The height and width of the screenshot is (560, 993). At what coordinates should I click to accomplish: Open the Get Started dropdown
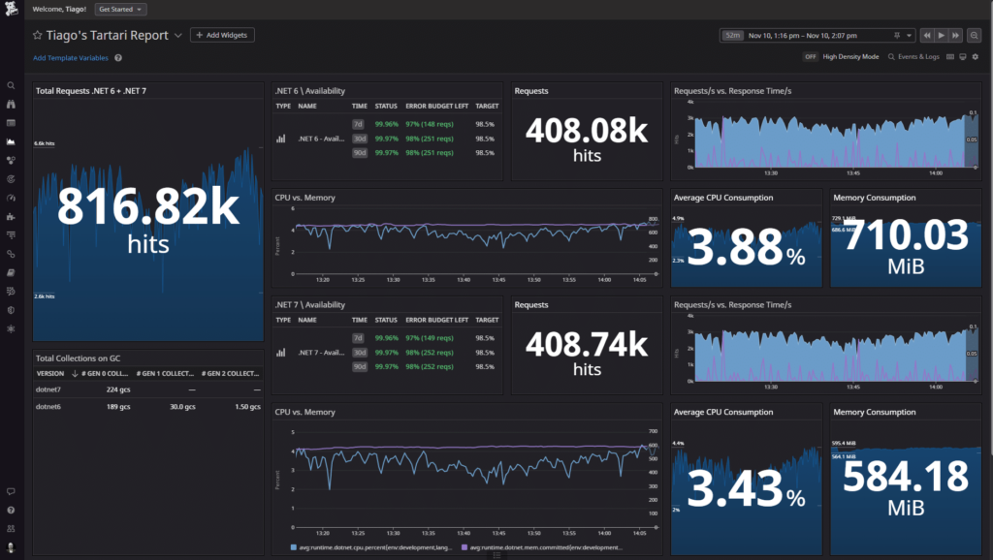pos(121,10)
